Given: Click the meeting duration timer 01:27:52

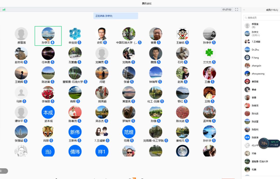Looking at the screenshot, I should tap(227, 10).
